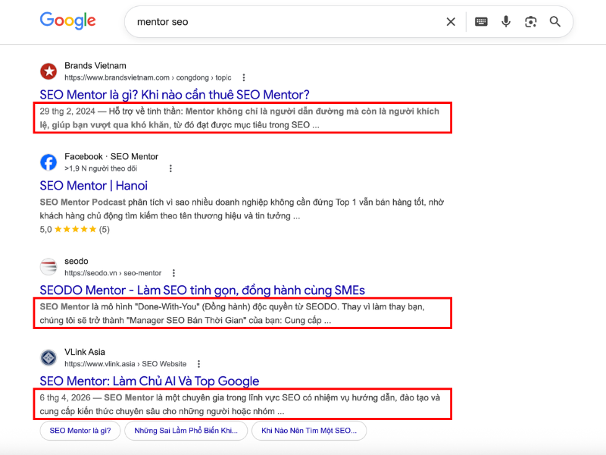Click the VLink Asia favicon
The height and width of the screenshot is (455, 606).
48,357
